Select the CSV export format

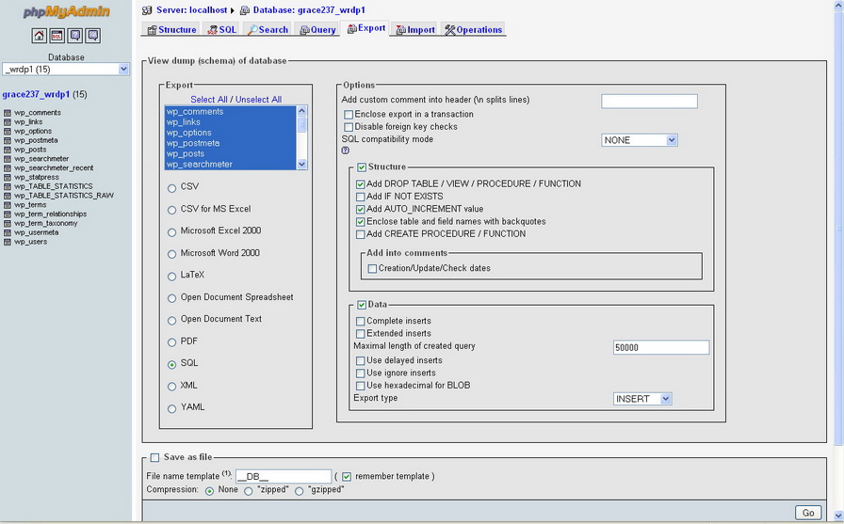point(171,188)
